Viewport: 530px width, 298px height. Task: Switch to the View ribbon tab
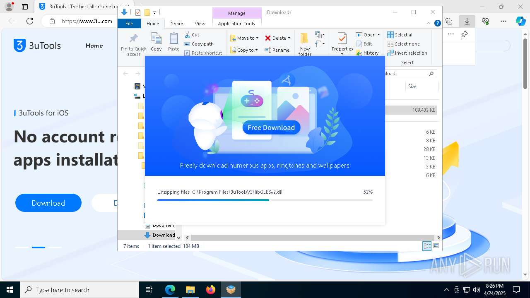[x=200, y=24]
